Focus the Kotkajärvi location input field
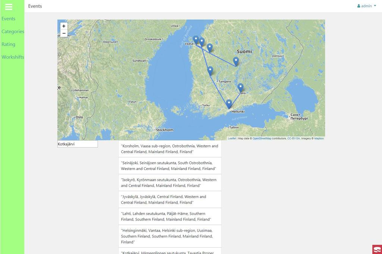382x254 pixels. pos(78,144)
